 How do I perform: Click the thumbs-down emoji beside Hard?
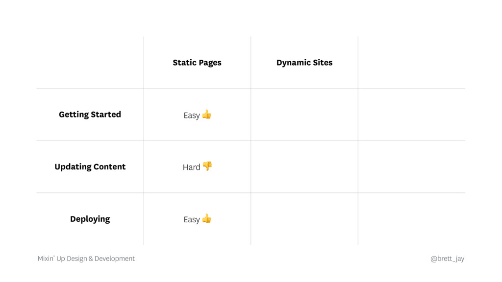coord(207,166)
